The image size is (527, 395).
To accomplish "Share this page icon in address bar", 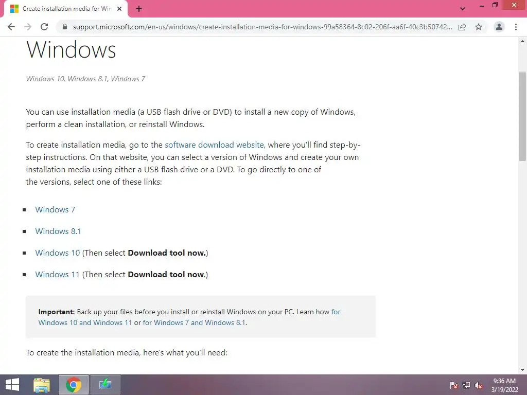I will click(462, 27).
